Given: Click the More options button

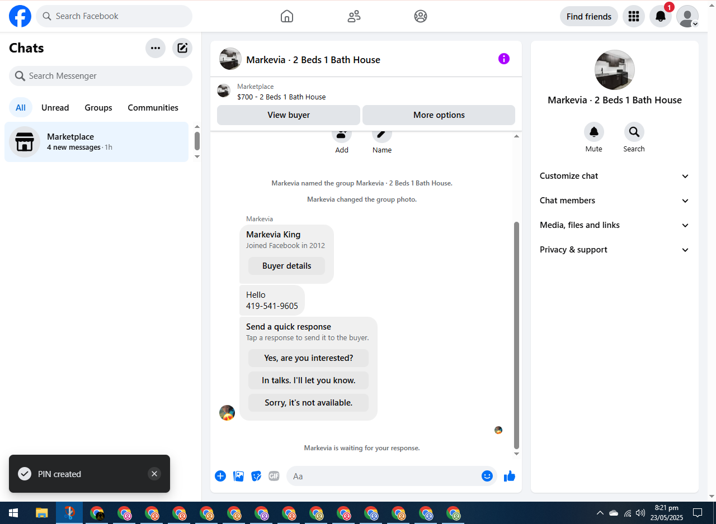Looking at the screenshot, I should 439,115.
